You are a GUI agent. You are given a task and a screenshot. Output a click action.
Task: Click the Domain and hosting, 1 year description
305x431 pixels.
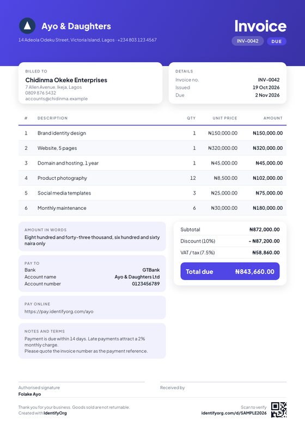click(68, 163)
